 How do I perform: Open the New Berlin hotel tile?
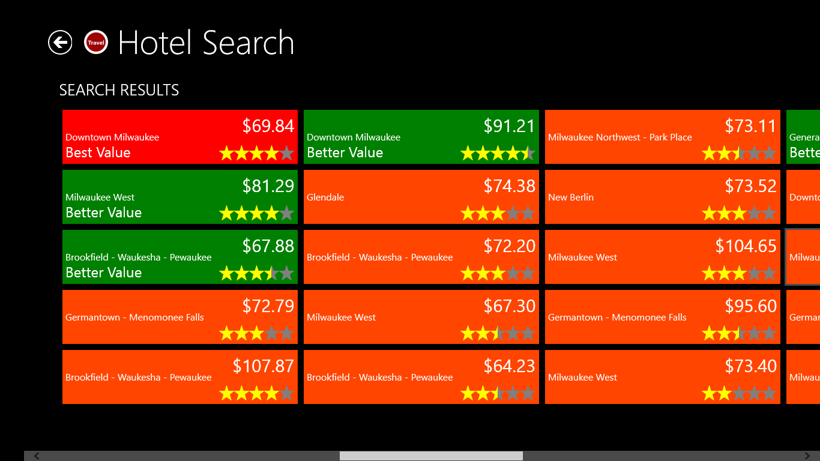pyautogui.click(x=662, y=197)
